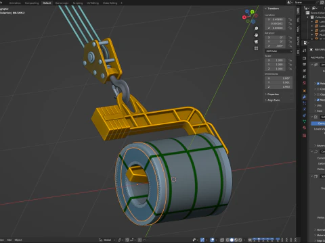Toggle viewport gizmos button
Image resolution: width=325 pixels, height=243 pixels.
pyautogui.click(x=202, y=240)
